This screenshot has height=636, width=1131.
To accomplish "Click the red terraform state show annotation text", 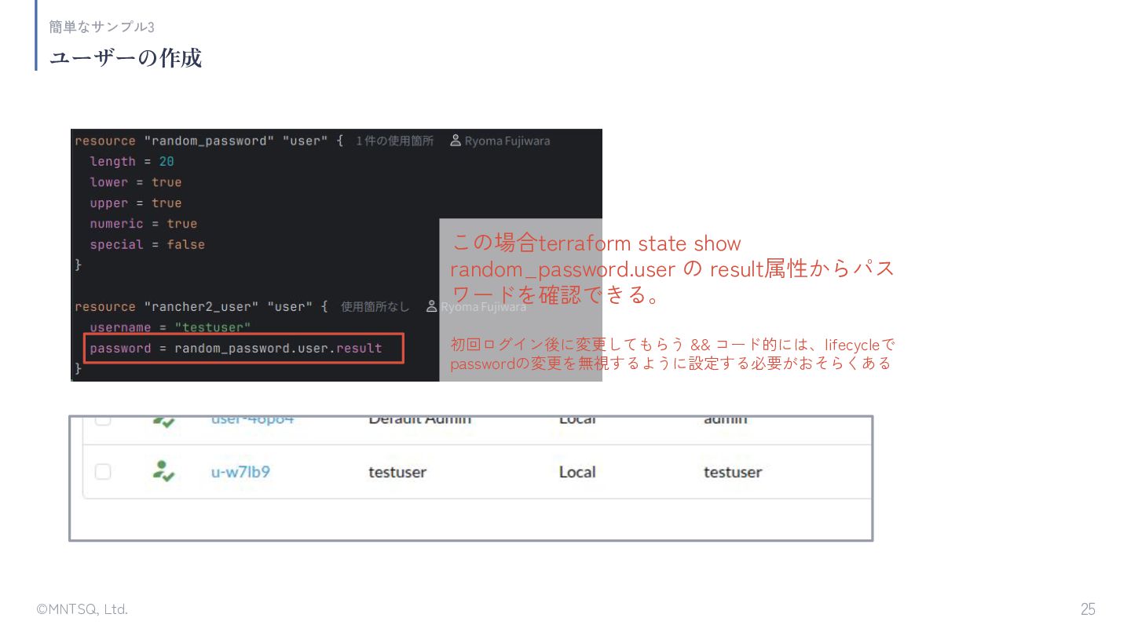I will click(x=672, y=269).
